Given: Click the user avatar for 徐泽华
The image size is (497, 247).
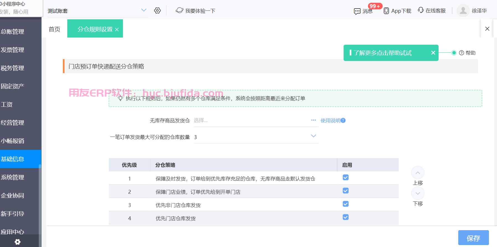Looking at the screenshot, I should coord(463,10).
